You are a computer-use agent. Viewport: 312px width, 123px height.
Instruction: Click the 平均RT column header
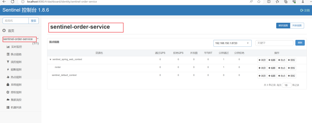click(208, 53)
